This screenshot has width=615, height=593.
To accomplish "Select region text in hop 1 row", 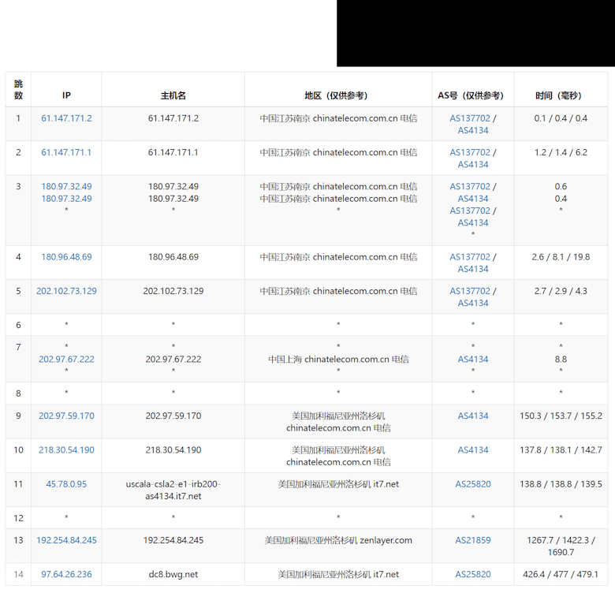I will pyautogui.click(x=338, y=118).
